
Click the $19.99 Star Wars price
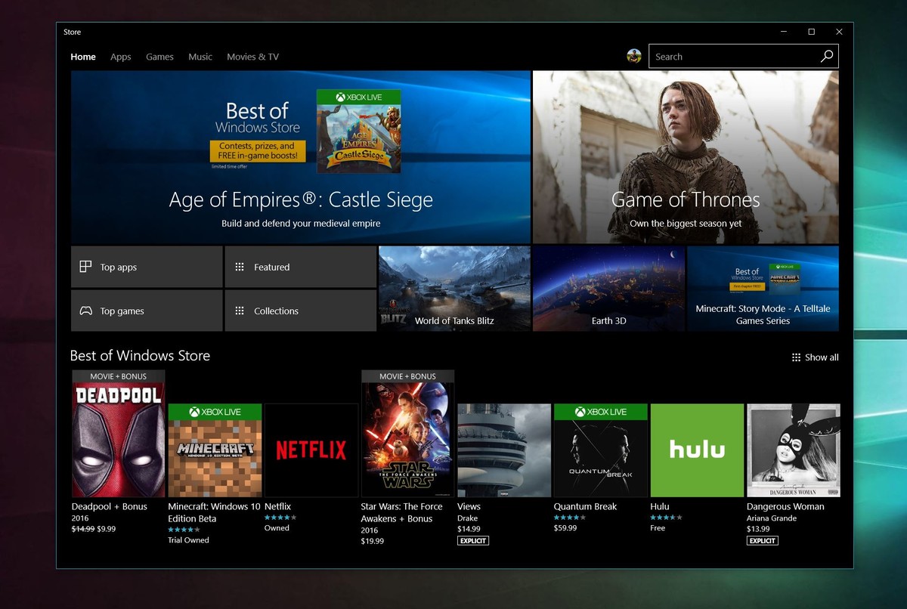(x=373, y=541)
